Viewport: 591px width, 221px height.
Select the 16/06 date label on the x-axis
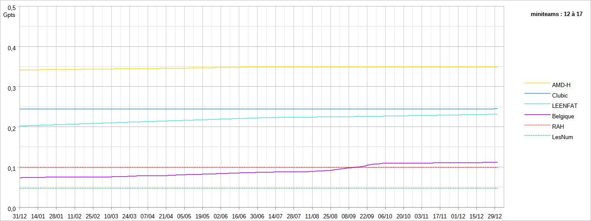(x=239, y=215)
